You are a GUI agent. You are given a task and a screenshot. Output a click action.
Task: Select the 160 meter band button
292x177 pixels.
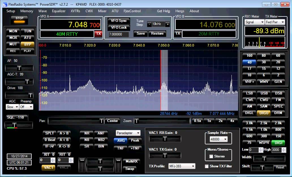pyautogui.click(x=249, y=56)
